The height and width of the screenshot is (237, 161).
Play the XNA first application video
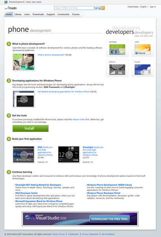24,154
